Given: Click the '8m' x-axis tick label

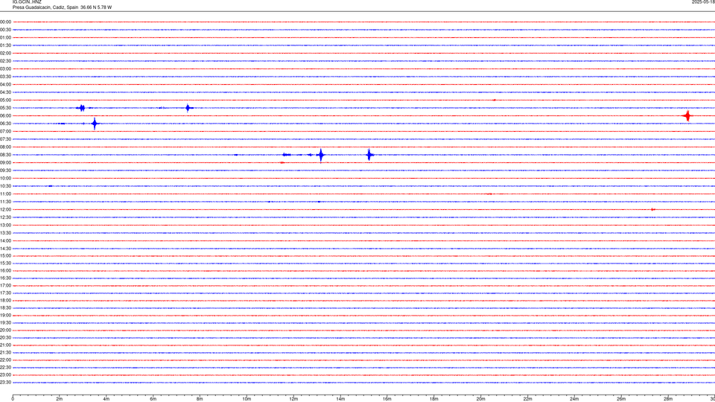Looking at the screenshot, I should coord(200,399).
